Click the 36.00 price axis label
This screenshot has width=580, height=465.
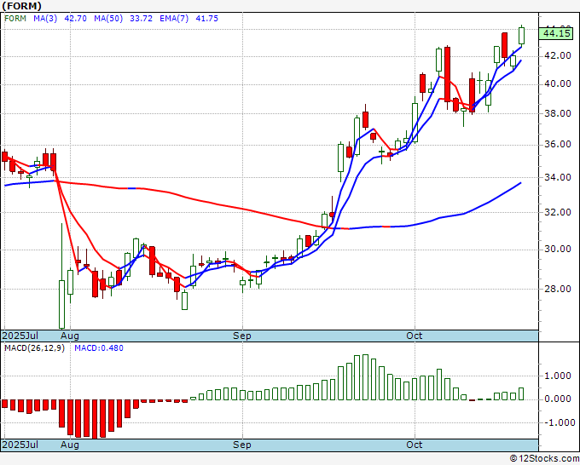tap(558, 144)
